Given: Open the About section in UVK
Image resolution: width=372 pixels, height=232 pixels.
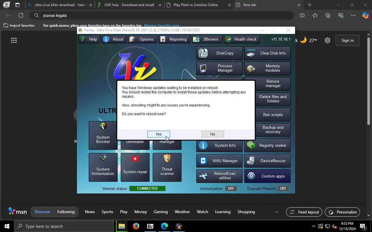Looking at the screenshot, I should tap(114, 39).
